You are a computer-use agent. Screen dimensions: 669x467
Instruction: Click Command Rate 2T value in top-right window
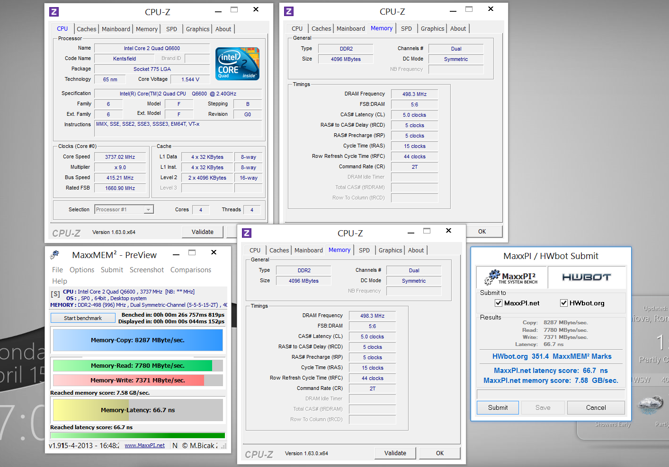pos(415,167)
